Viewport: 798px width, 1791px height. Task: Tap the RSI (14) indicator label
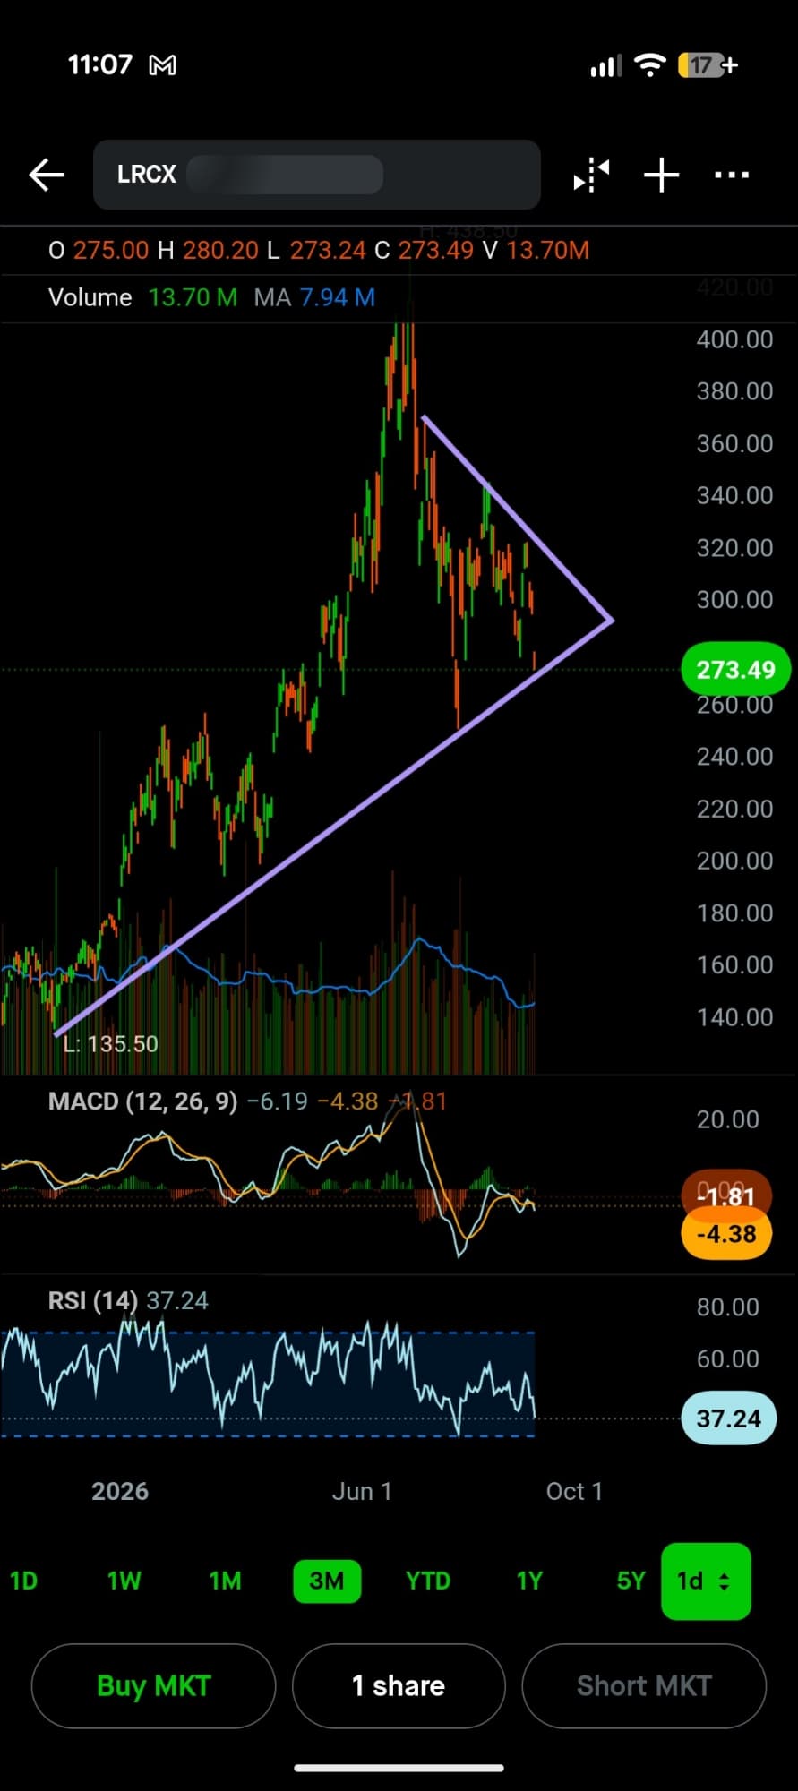coord(92,1300)
